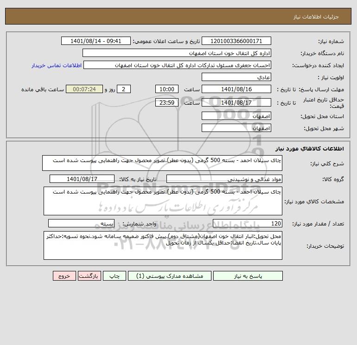This screenshot has width=357, height=345.
Task: Open attached documents 'مشاهده مدارک پیوستی (1)'
Action: (170, 276)
